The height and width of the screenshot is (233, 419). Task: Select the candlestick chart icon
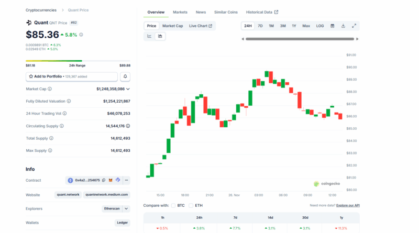click(160, 36)
